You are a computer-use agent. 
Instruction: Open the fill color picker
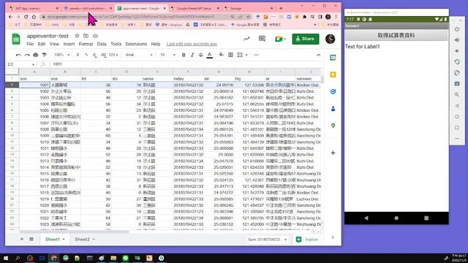pos(221,55)
